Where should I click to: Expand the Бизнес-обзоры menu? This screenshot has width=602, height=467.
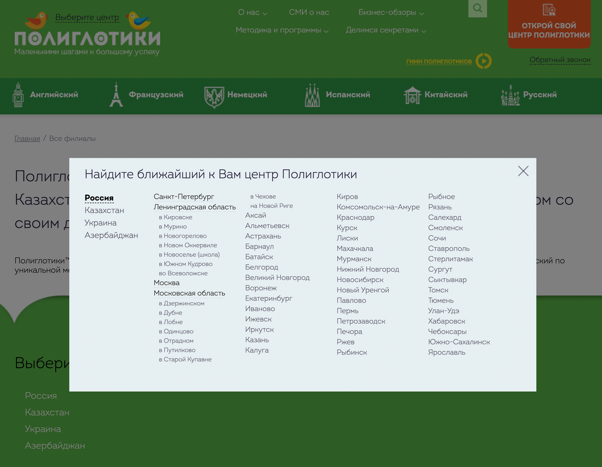point(391,13)
